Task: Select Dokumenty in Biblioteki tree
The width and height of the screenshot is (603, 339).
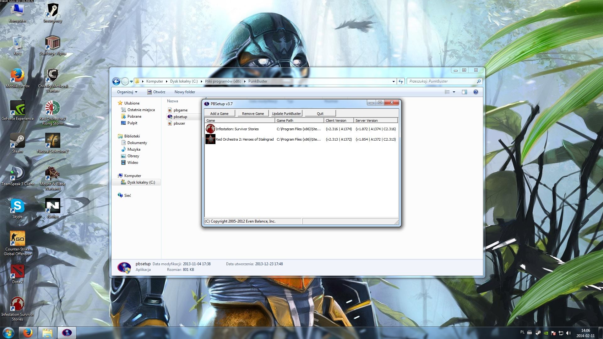Action: pyautogui.click(x=137, y=143)
